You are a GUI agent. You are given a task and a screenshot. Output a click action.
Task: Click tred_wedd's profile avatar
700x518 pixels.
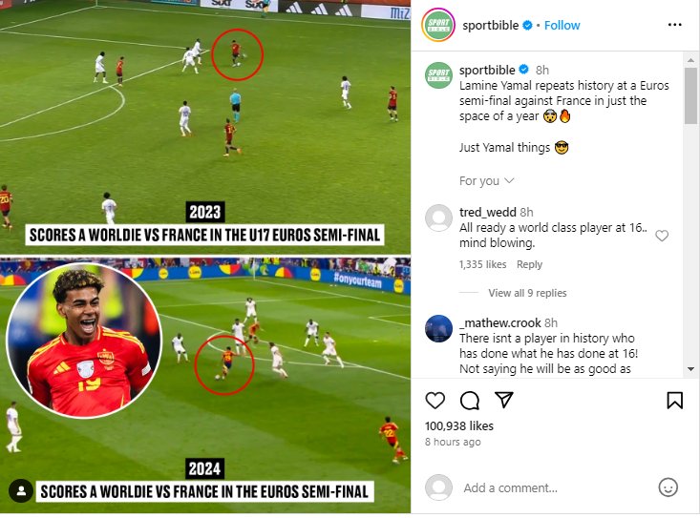[x=438, y=218]
